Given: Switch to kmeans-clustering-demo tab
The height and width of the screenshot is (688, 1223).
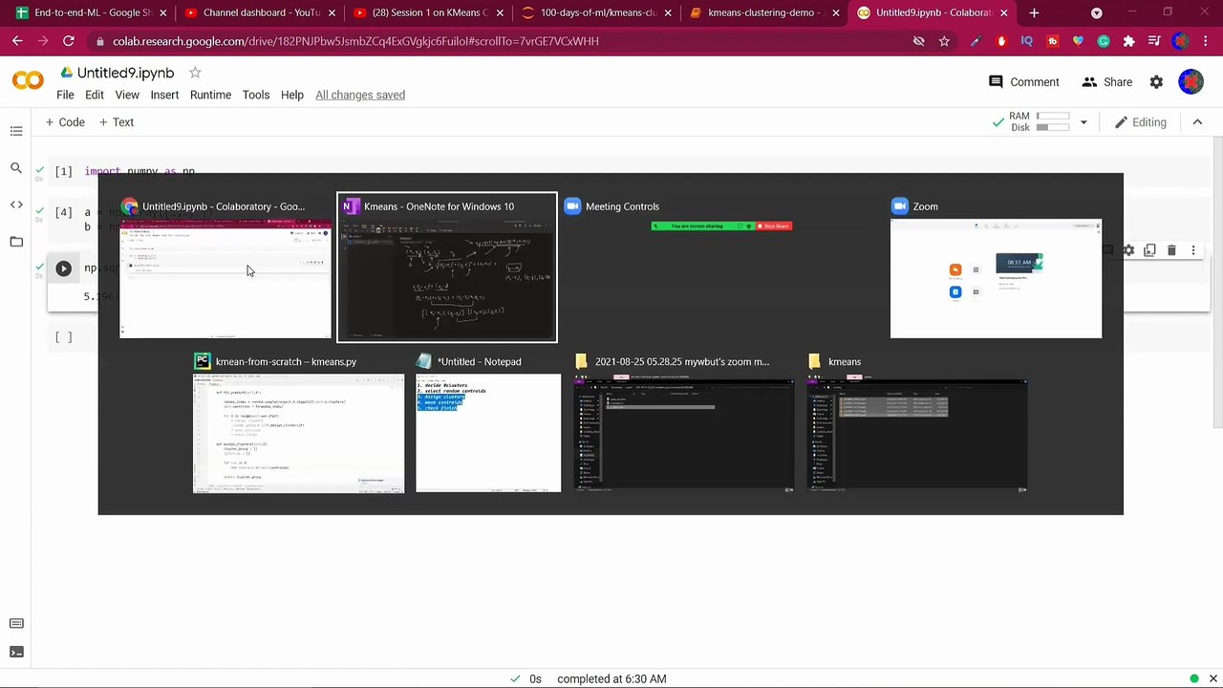Looking at the screenshot, I should click(762, 13).
